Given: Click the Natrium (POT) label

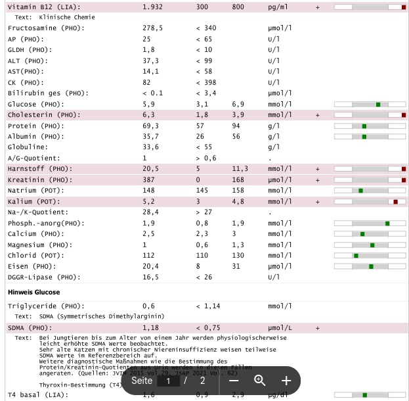Looking at the screenshot, I should (x=35, y=191).
